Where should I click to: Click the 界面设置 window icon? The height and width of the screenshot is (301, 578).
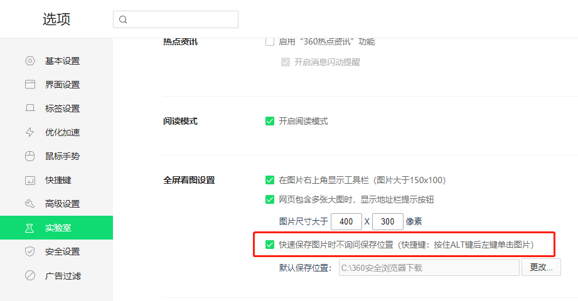[x=30, y=85]
